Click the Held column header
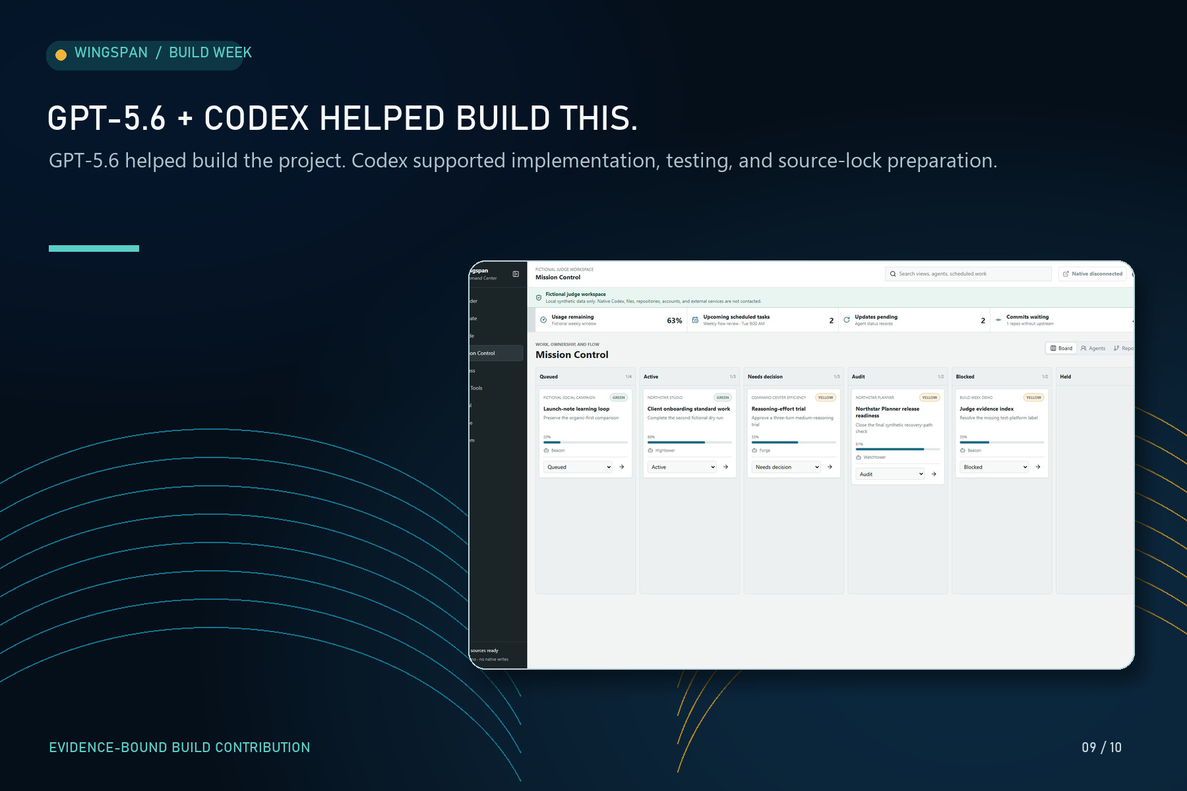Screen dimensions: 1187x791 tap(1095, 377)
